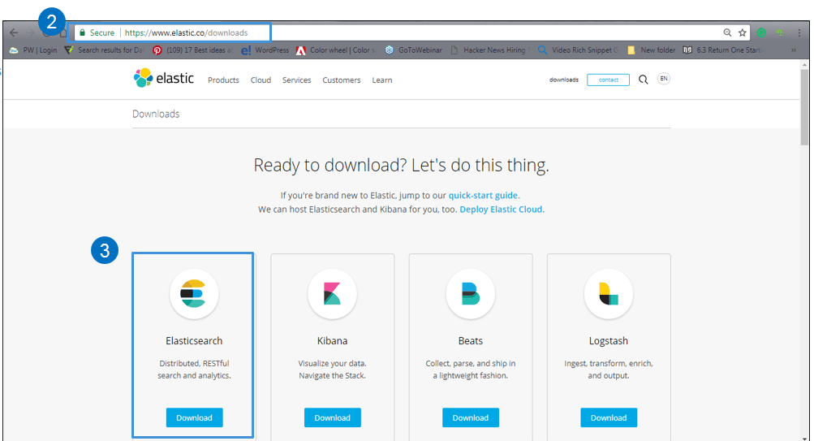814x441 pixels.
Task: Open the 6.3 Return One Start bookmark
Action: click(x=723, y=50)
